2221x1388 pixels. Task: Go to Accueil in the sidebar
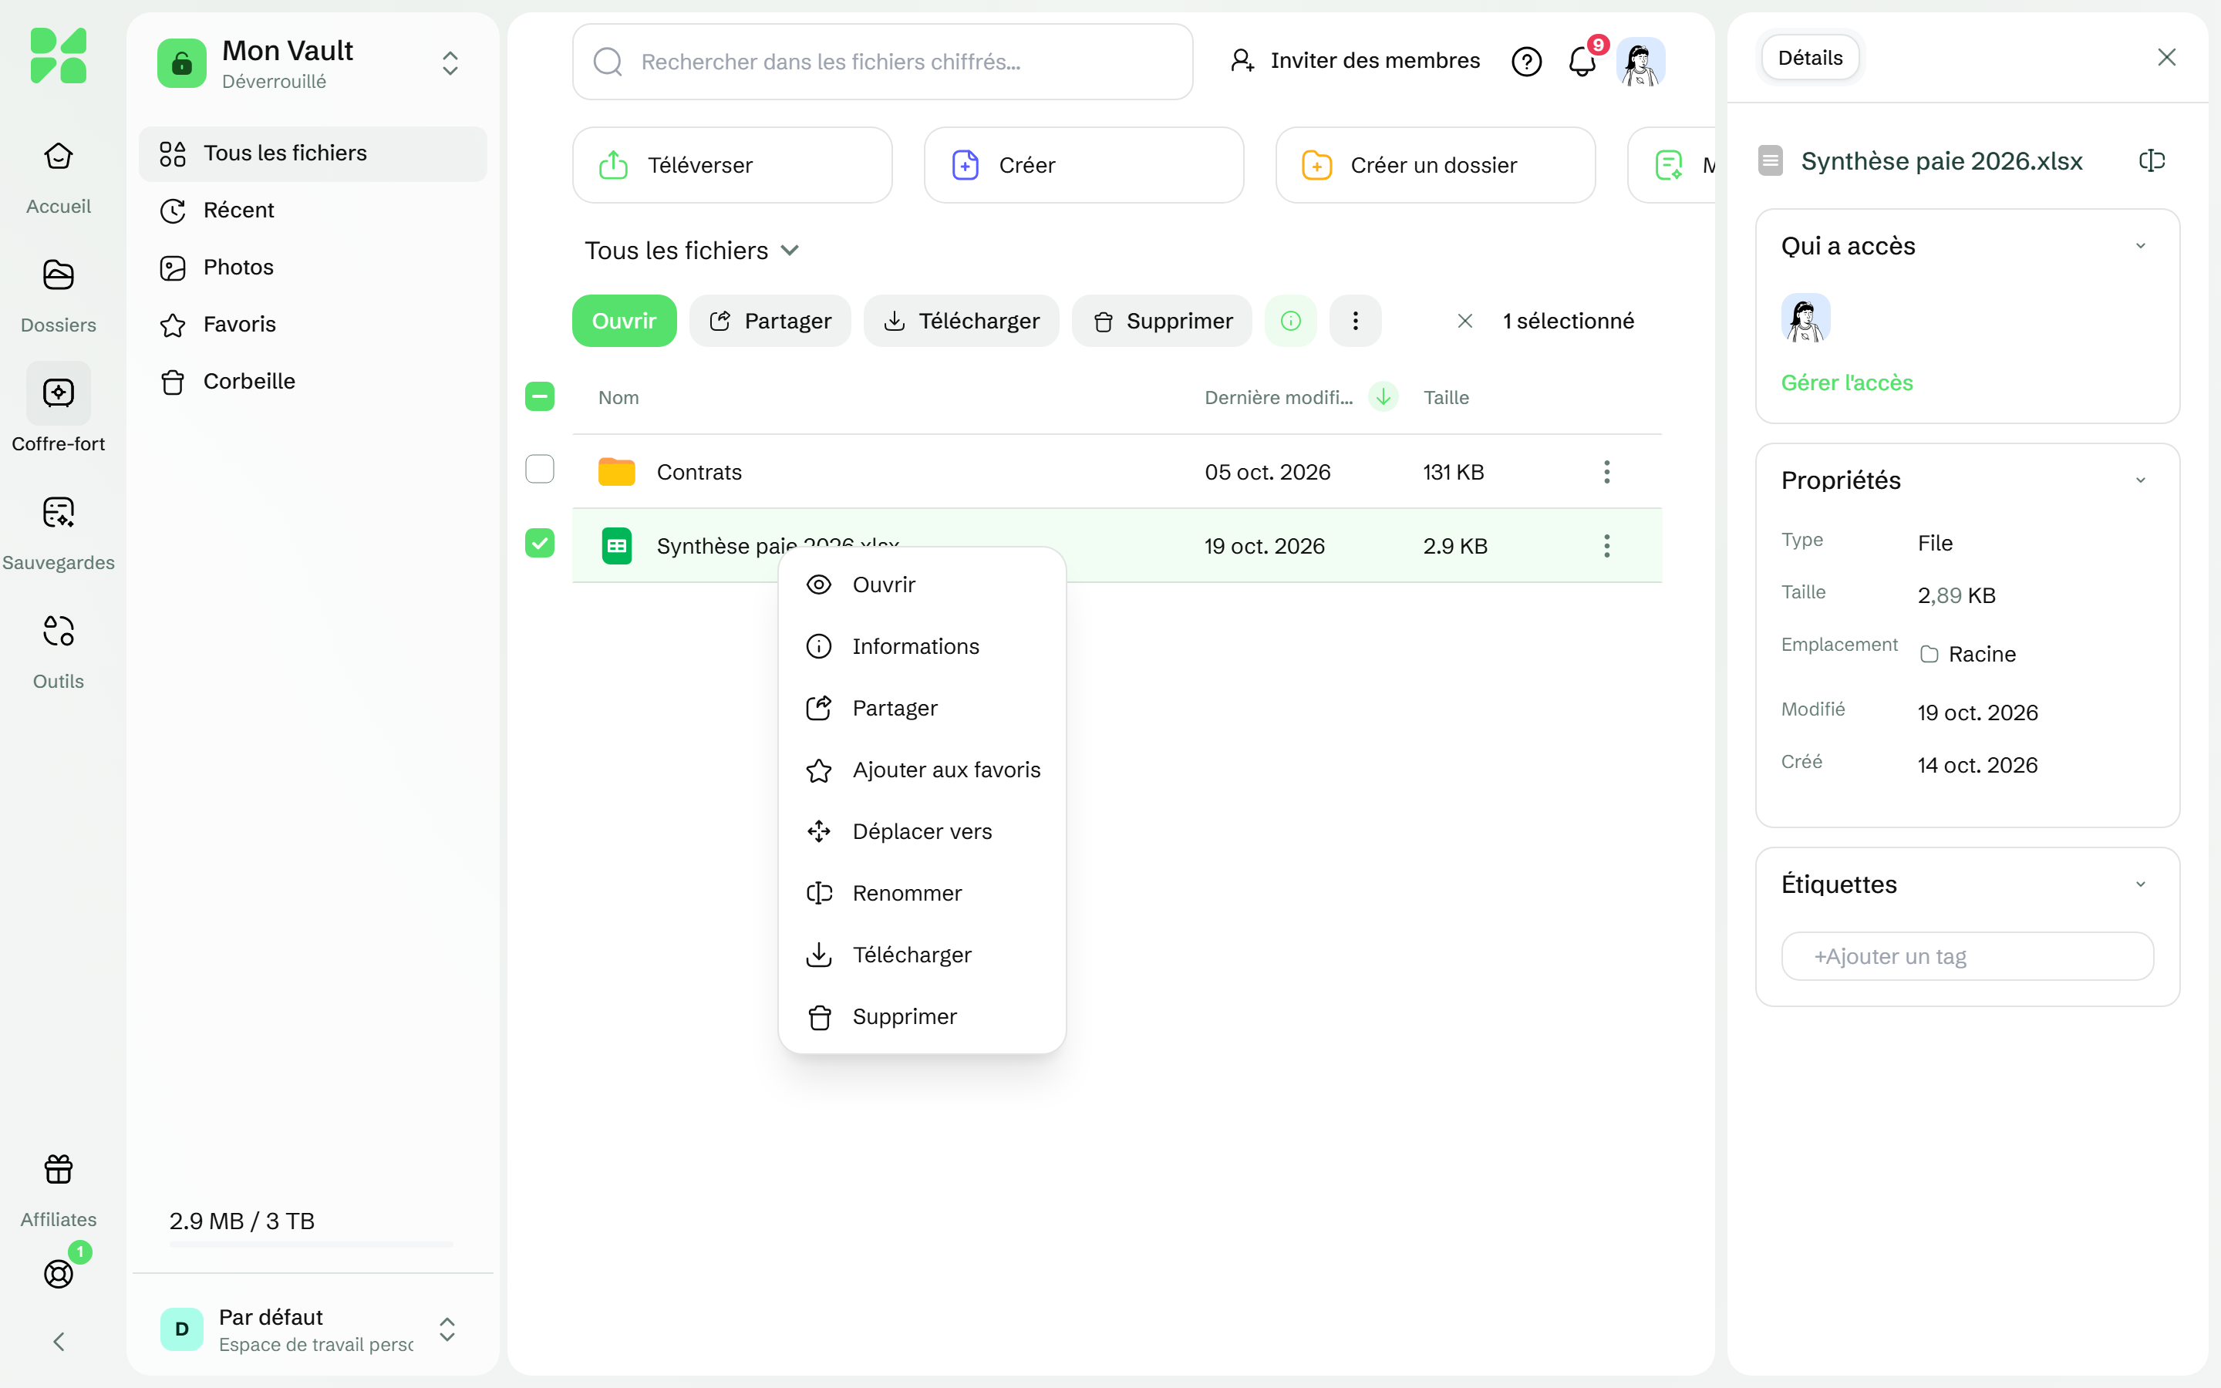tap(58, 177)
